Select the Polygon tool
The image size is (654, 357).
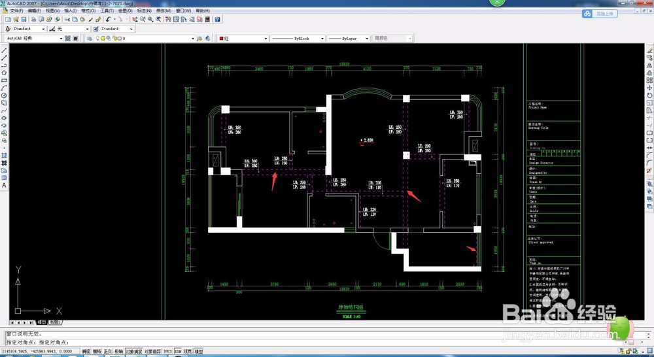(4, 73)
